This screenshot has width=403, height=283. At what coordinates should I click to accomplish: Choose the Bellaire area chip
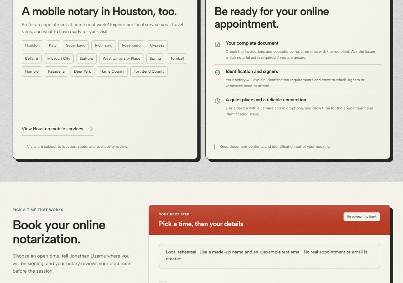coord(31,58)
